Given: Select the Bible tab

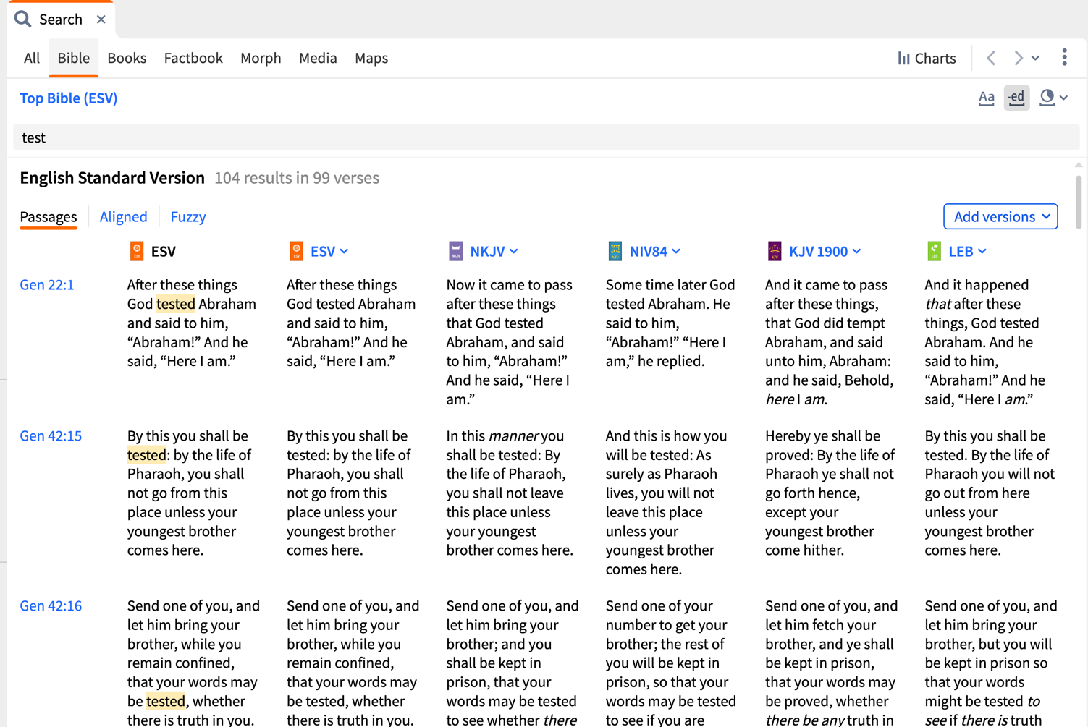Looking at the screenshot, I should pyautogui.click(x=74, y=58).
